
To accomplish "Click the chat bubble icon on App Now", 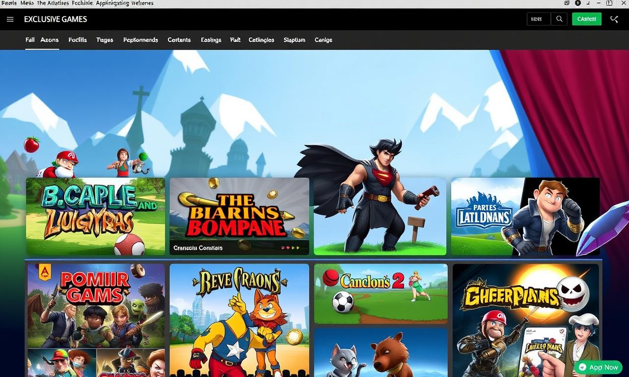I will click(582, 367).
